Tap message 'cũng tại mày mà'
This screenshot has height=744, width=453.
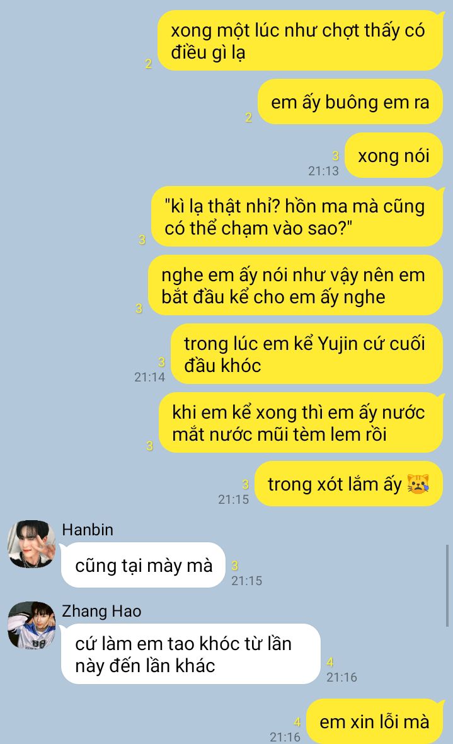pyautogui.click(x=143, y=565)
